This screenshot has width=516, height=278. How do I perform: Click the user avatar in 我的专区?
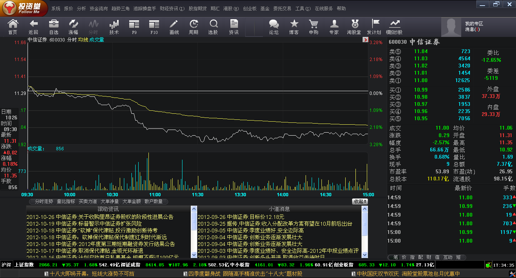[x=451, y=27]
